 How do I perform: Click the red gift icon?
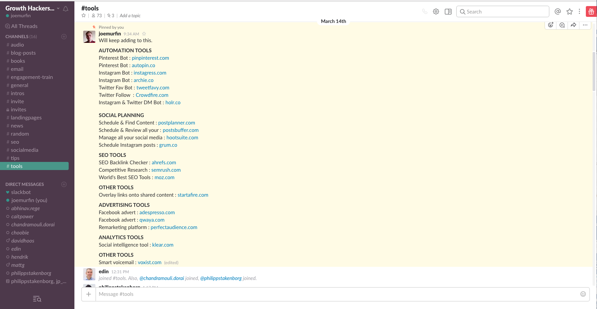click(x=591, y=11)
